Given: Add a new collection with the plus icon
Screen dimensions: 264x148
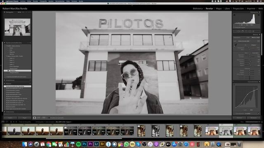Looking at the screenshot, I should [30, 112].
